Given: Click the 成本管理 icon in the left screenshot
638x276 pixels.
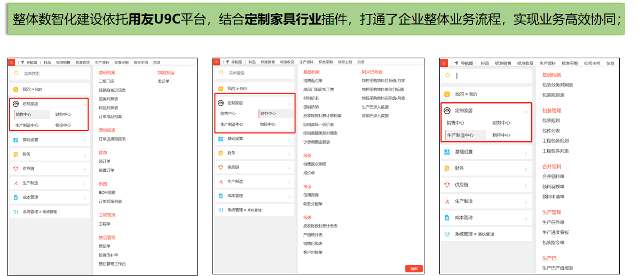Looking at the screenshot, I should pyautogui.click(x=16, y=198).
